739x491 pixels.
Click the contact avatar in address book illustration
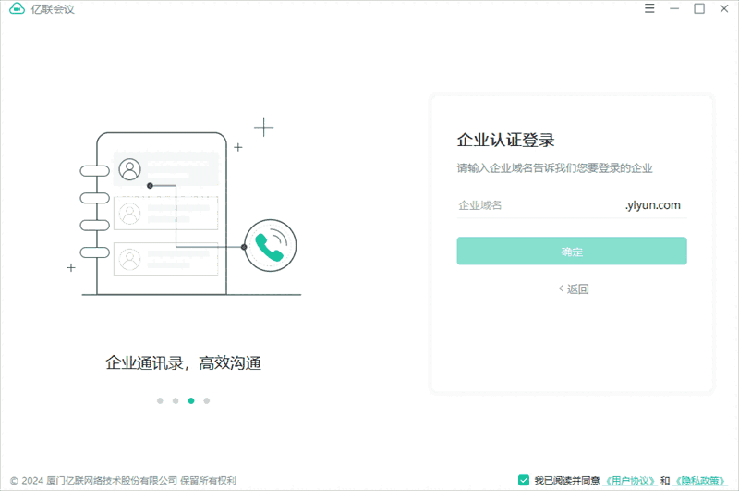(x=129, y=169)
